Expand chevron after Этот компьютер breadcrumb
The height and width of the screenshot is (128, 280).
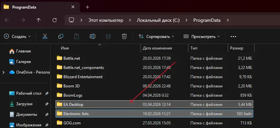coord(130,20)
